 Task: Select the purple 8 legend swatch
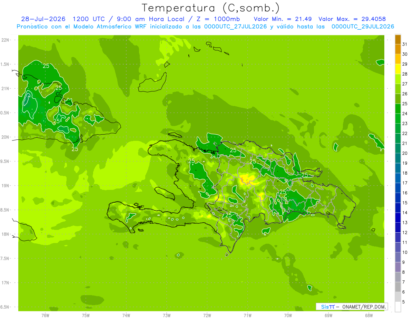398,267
